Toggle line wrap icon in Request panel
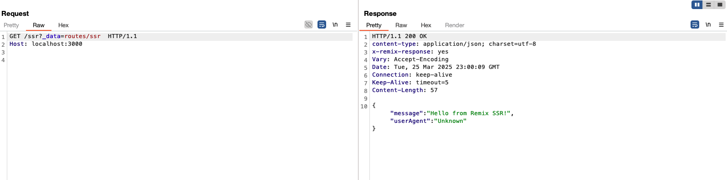The image size is (727, 180). (x=322, y=24)
